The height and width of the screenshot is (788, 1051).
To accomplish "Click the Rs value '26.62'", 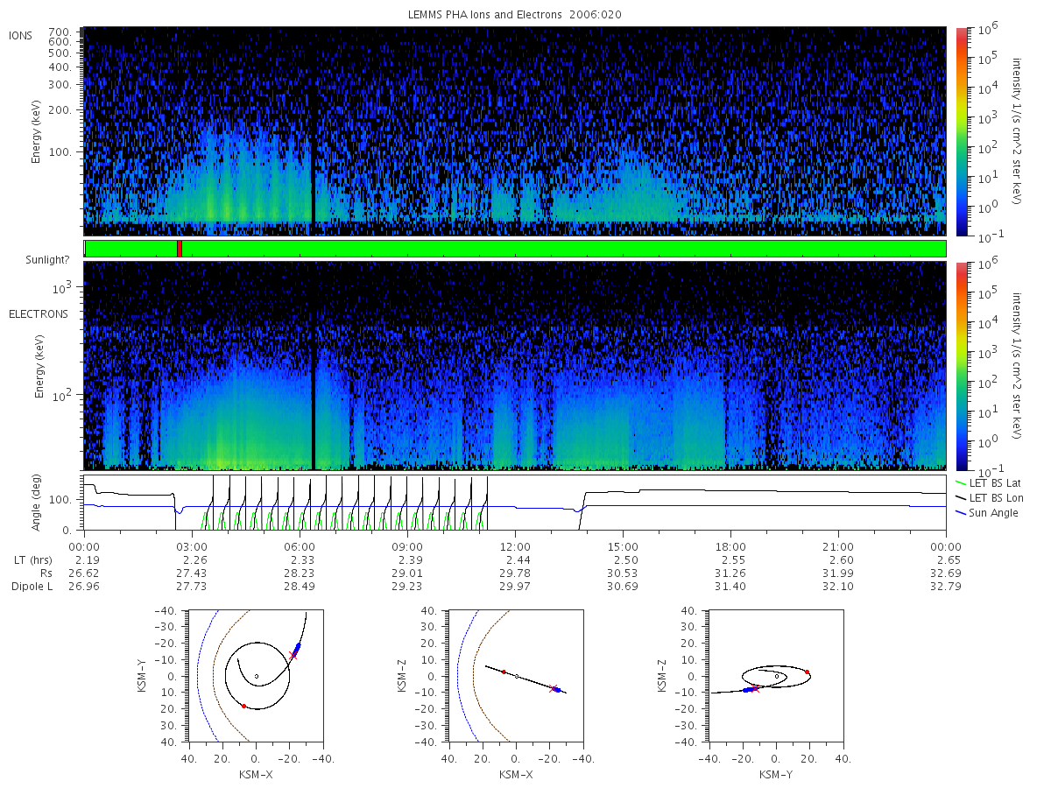I will click(84, 573).
